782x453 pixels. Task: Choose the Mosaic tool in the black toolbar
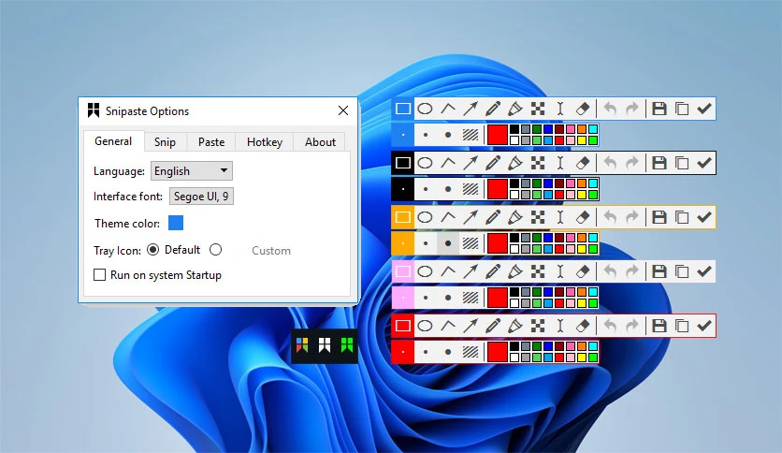coord(538,163)
